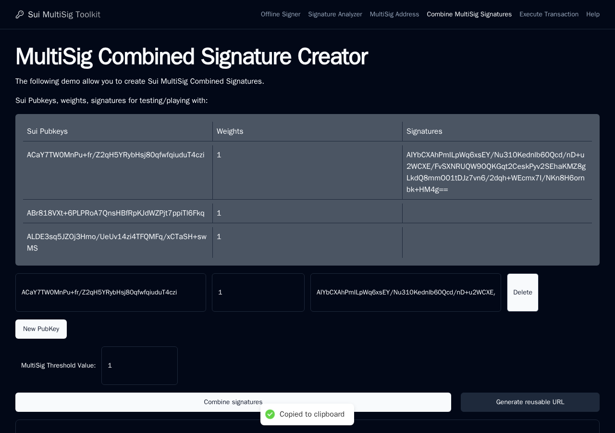
Task: Select pubkey ABr818VXt table cell
Action: 118,213
